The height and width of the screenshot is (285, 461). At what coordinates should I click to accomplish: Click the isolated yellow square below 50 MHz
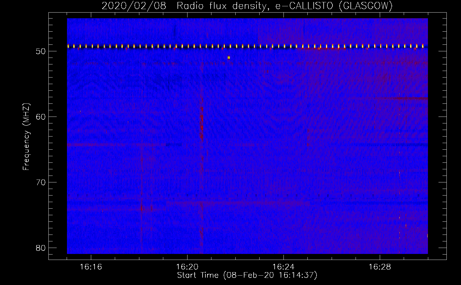click(x=229, y=58)
